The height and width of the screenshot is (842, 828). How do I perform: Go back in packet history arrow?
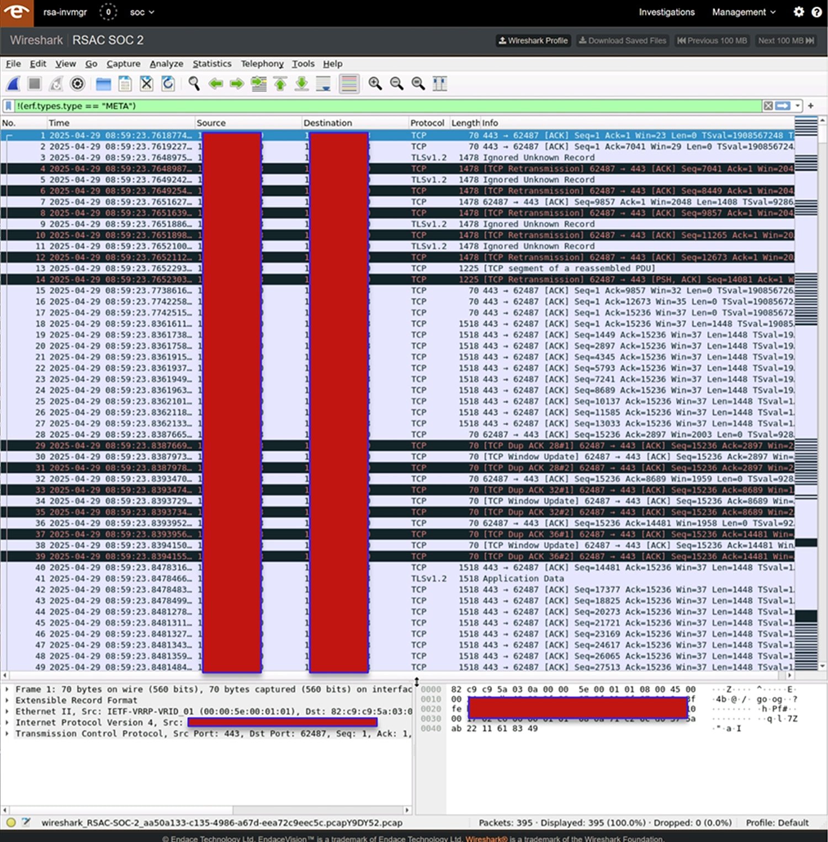216,84
